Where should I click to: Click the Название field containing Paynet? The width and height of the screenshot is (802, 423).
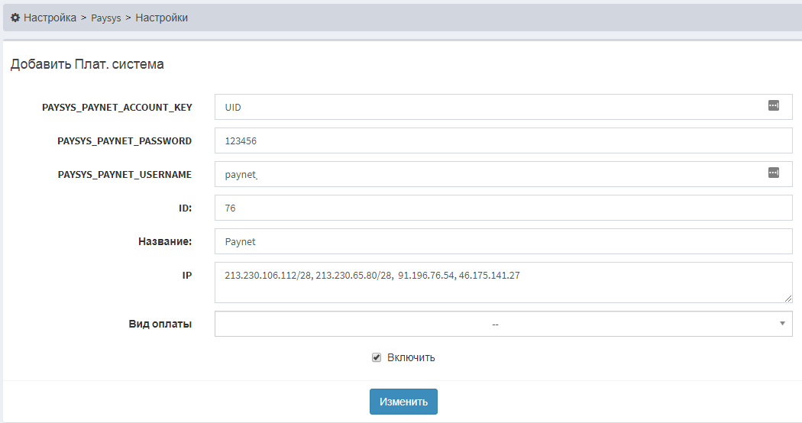(x=503, y=241)
